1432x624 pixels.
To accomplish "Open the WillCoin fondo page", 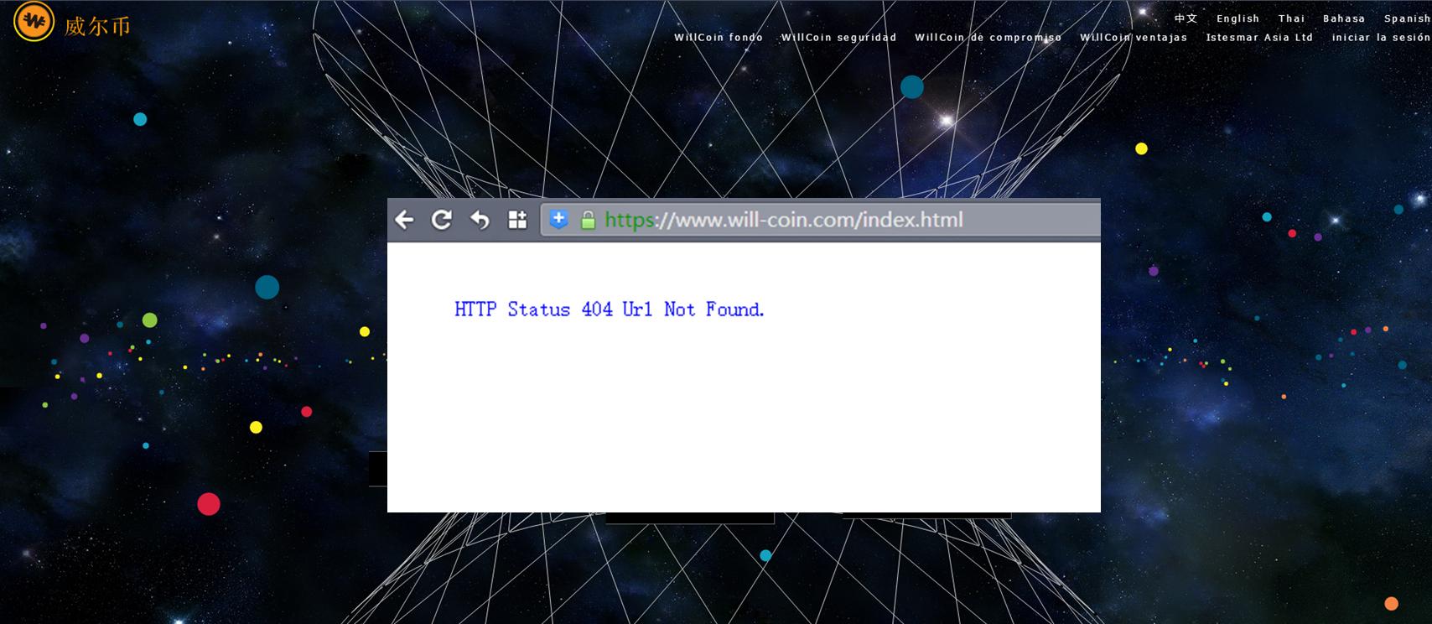I will [719, 38].
